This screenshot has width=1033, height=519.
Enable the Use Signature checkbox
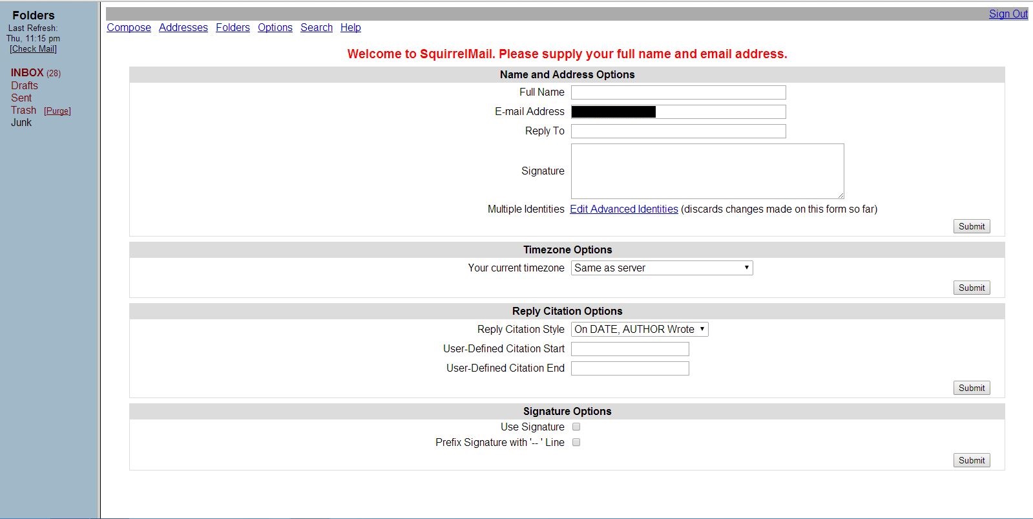pos(576,427)
